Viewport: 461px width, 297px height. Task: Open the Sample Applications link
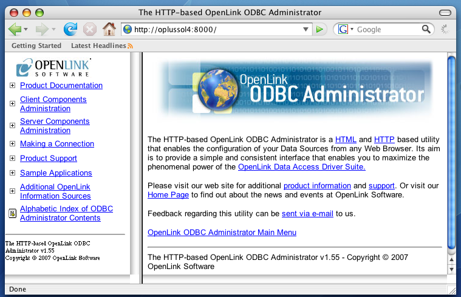[56, 172]
